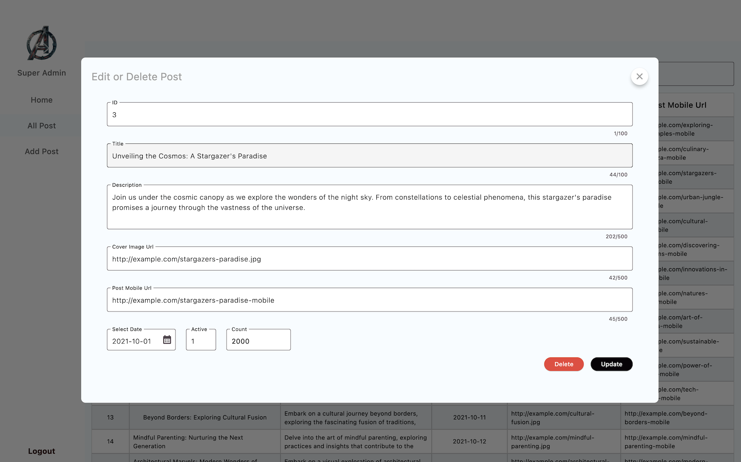Click the Post Mobile Url column header

(x=696, y=105)
